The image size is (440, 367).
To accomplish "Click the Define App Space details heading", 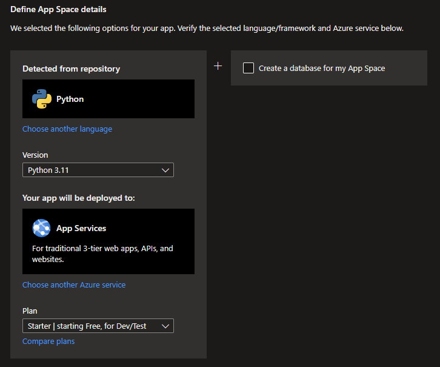I will pos(58,10).
